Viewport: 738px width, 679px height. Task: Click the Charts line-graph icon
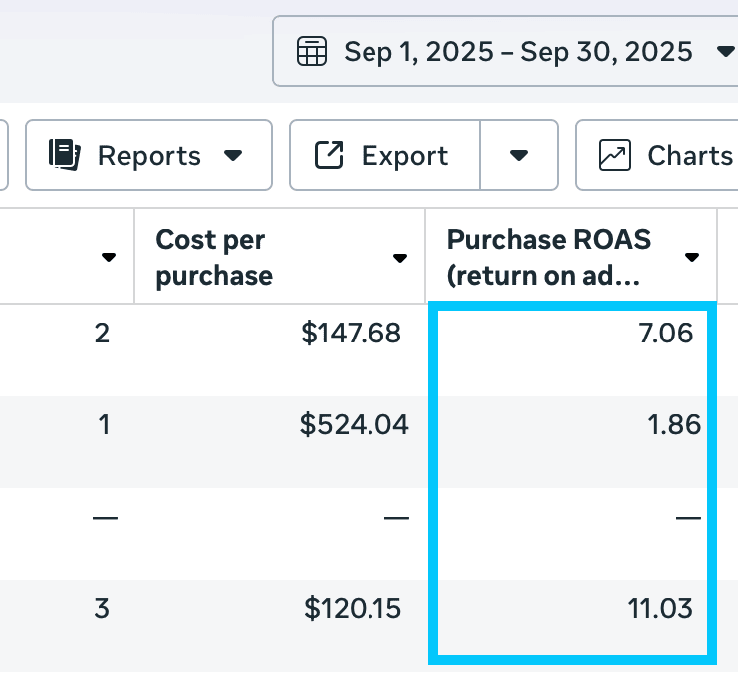[614, 155]
